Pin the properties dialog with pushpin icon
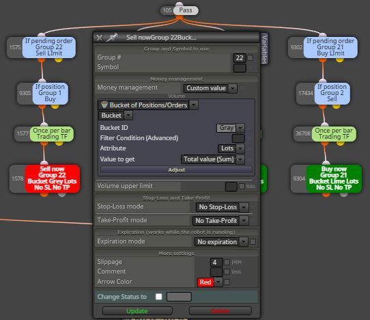This screenshot has width=370, height=320. tap(112, 38)
